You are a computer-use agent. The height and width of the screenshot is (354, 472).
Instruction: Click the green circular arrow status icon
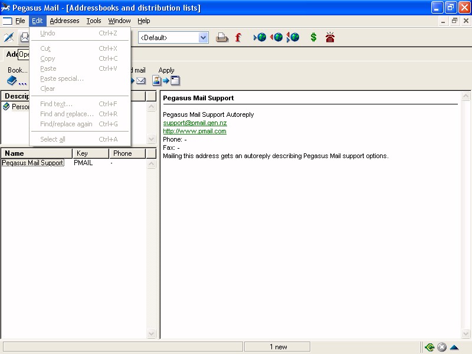click(430, 347)
